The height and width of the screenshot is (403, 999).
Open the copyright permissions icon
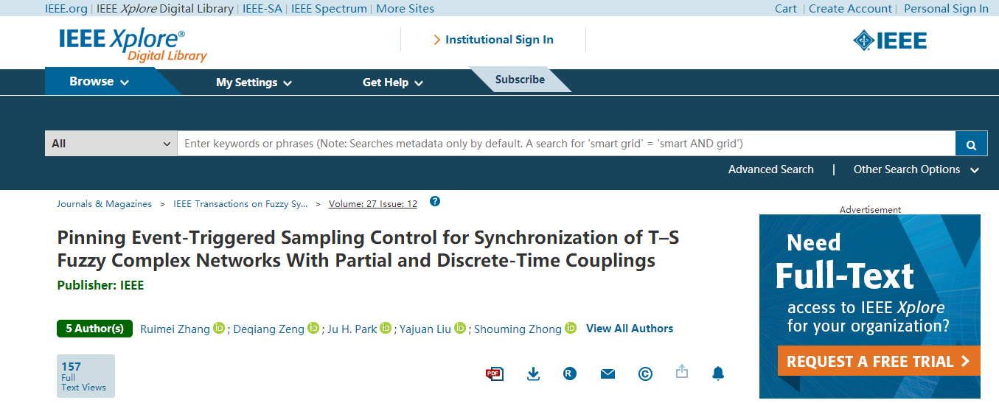coord(645,374)
